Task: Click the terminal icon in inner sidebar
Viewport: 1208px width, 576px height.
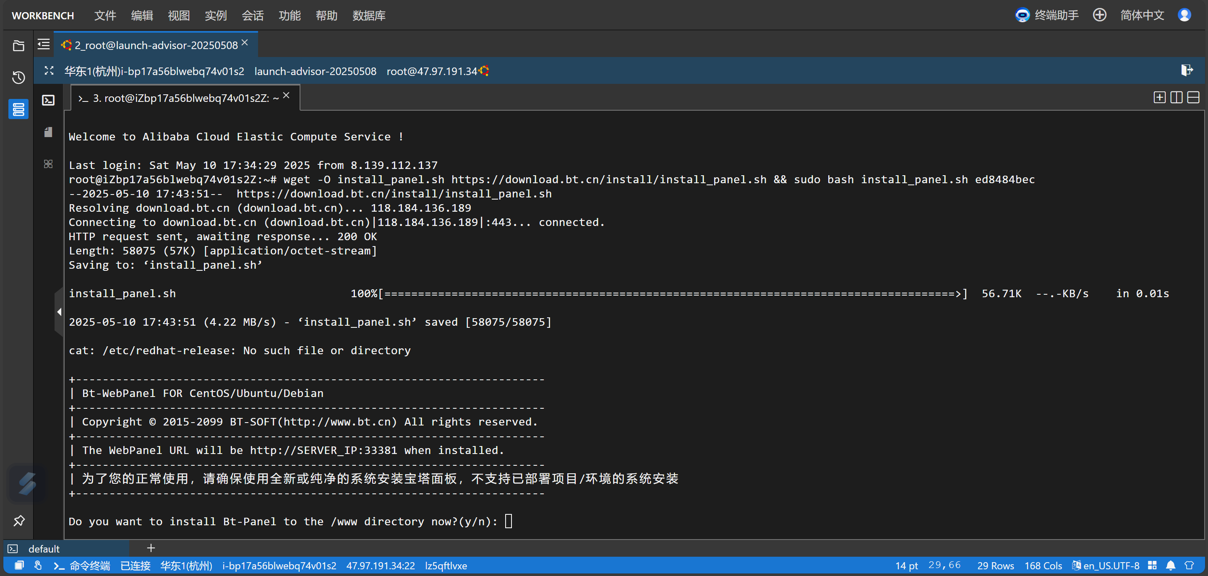Action: point(48,100)
